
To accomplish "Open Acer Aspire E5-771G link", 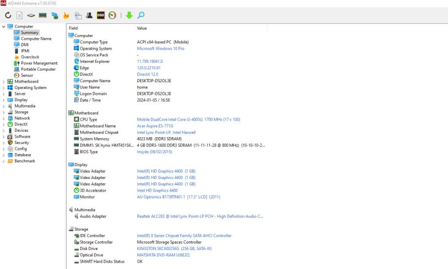I will tap(155, 126).
